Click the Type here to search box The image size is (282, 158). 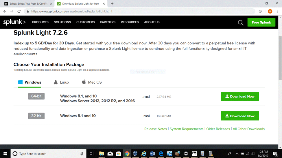point(48,154)
